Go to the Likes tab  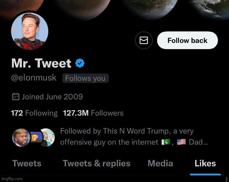tap(205, 163)
